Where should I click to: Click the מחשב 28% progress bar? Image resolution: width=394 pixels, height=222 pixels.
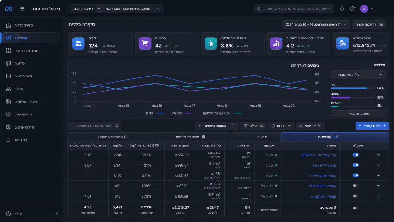tap(353, 97)
